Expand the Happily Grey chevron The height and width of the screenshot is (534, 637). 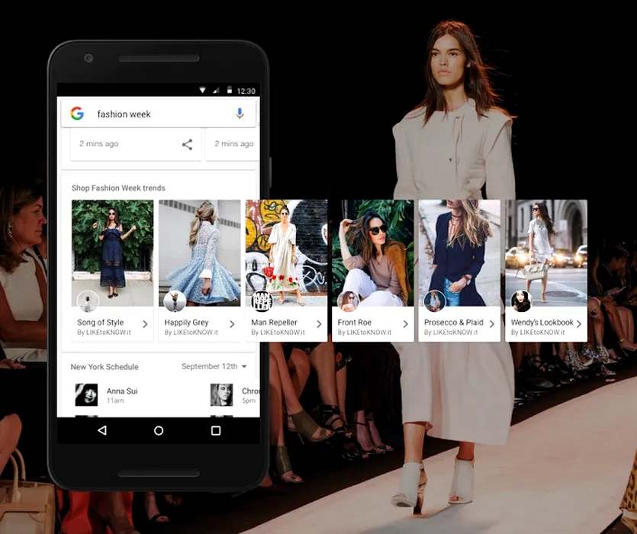tap(232, 324)
